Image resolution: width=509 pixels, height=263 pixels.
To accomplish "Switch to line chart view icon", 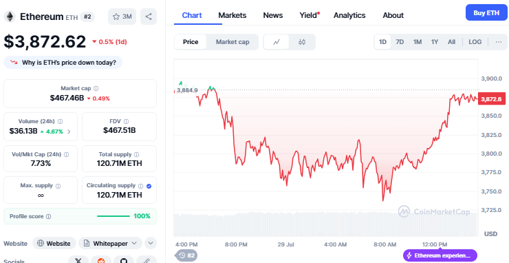I will click(x=277, y=42).
